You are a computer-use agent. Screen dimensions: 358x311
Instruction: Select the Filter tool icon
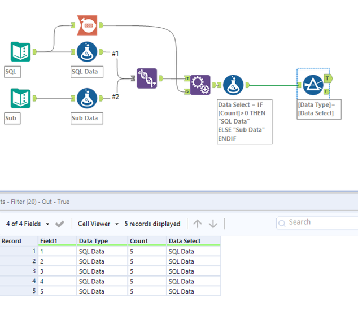tap(313, 85)
